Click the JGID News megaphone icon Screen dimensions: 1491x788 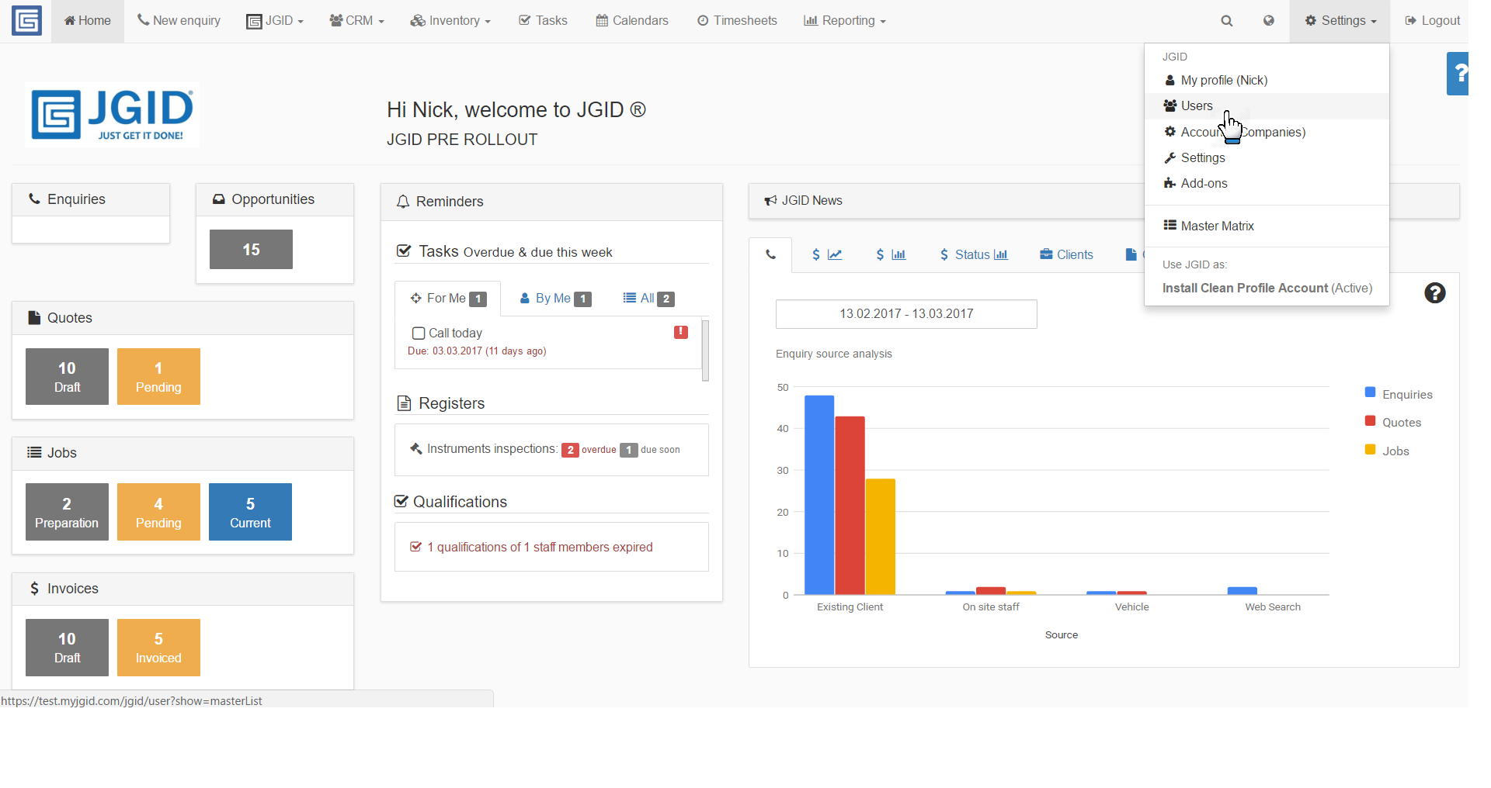770,201
